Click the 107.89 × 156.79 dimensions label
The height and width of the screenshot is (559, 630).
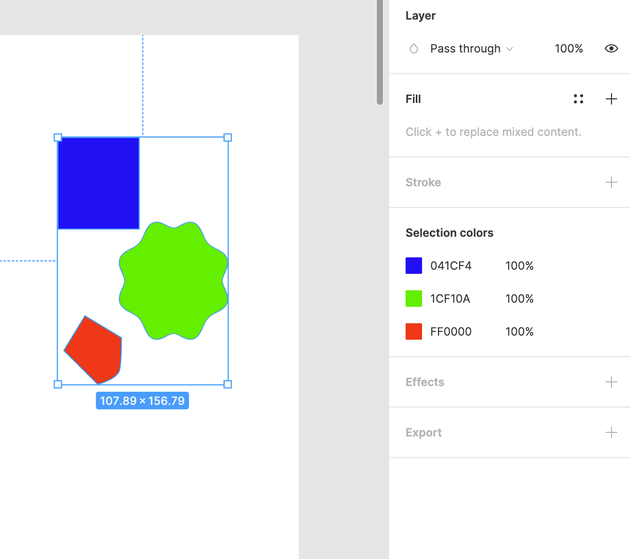[x=142, y=400]
